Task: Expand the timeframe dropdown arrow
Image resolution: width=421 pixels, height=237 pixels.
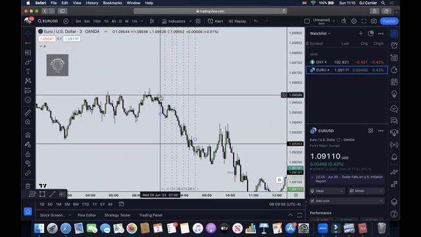Action: point(142,21)
